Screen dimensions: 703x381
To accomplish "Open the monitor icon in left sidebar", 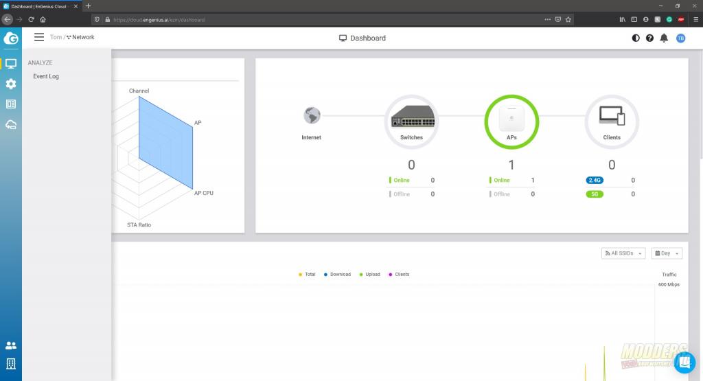I will pos(11,63).
